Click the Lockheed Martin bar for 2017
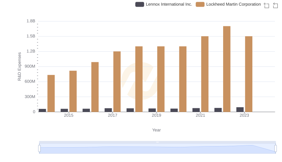This screenshot has height=162, width=282. tap(117, 82)
